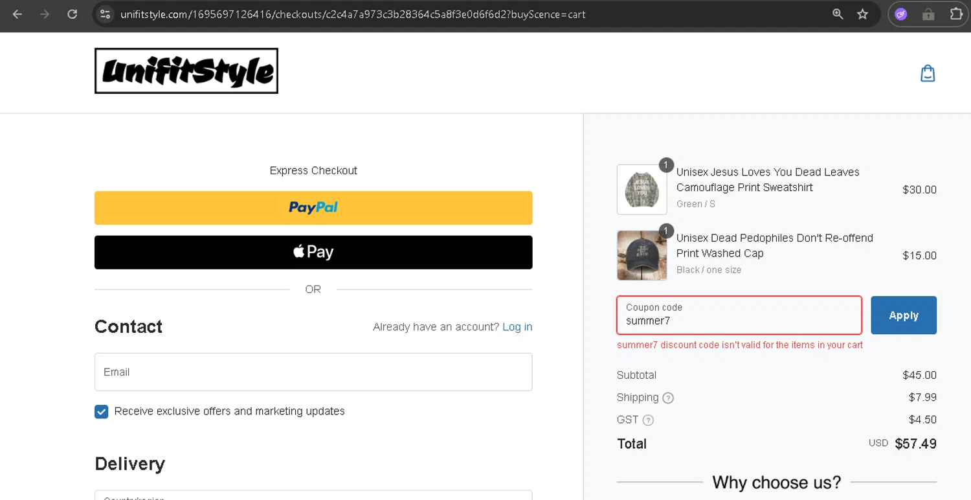This screenshot has width=971, height=500.
Task: Bookmark this page with the star
Action: [x=862, y=14]
